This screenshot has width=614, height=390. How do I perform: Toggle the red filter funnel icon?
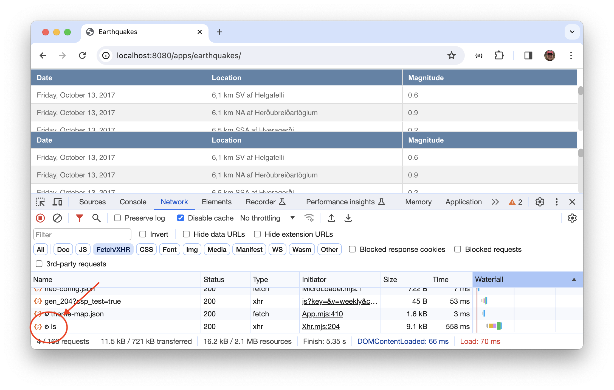pos(79,218)
